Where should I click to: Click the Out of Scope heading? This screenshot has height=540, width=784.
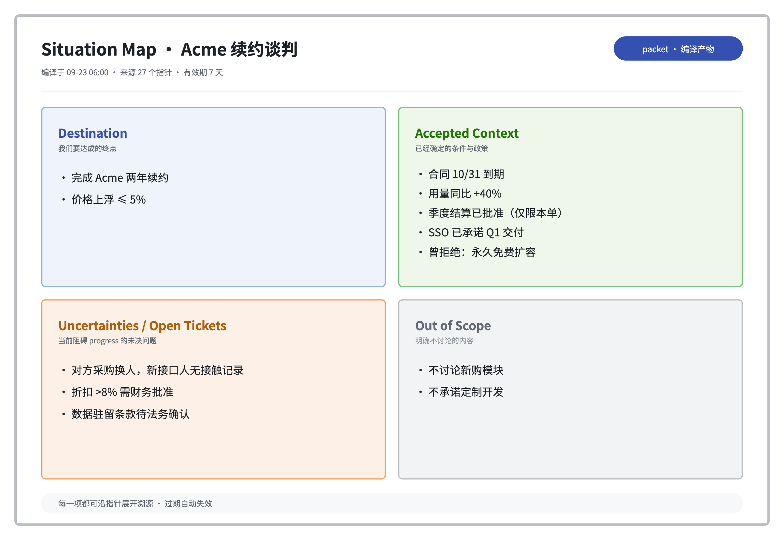point(453,325)
